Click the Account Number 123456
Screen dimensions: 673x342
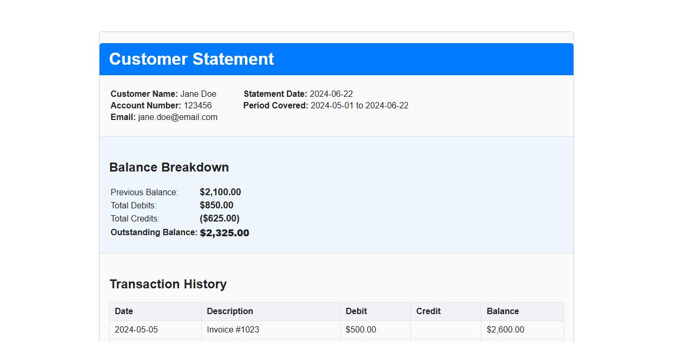tap(199, 105)
